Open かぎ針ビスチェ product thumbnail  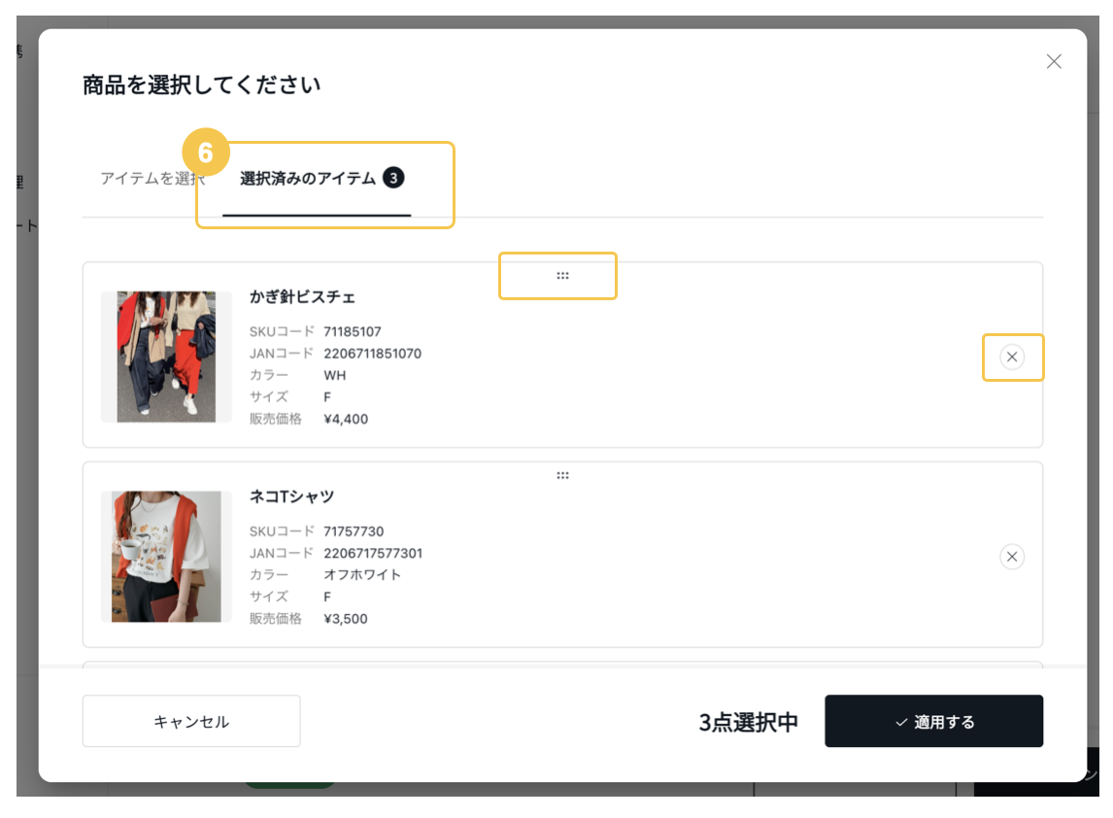click(166, 357)
